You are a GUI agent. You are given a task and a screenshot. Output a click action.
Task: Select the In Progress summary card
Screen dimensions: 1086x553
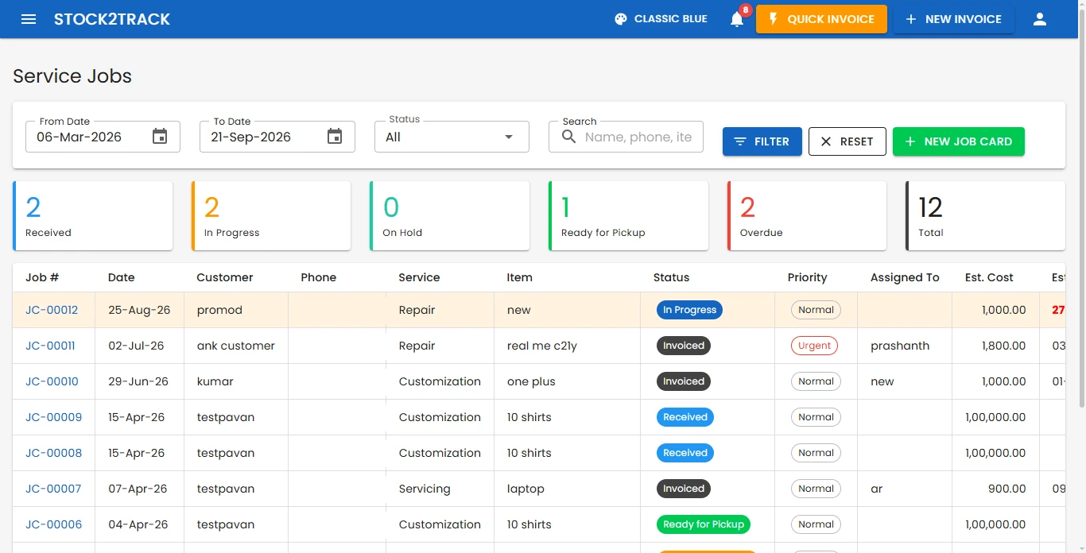[x=271, y=215]
